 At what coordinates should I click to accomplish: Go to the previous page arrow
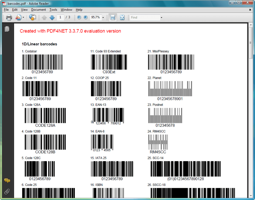44,18
